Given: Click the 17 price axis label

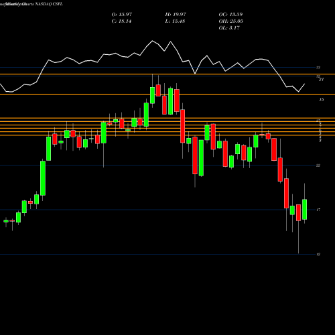Looking at the screenshot, I should click(318, 210).
